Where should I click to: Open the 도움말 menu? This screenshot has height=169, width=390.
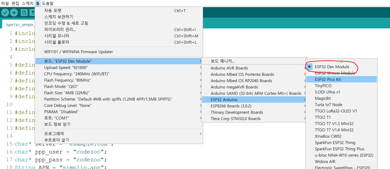(48, 3)
